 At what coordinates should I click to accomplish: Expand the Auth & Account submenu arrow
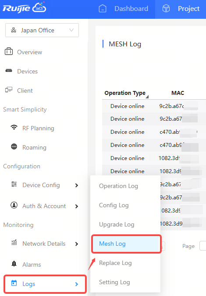pyautogui.click(x=77, y=206)
